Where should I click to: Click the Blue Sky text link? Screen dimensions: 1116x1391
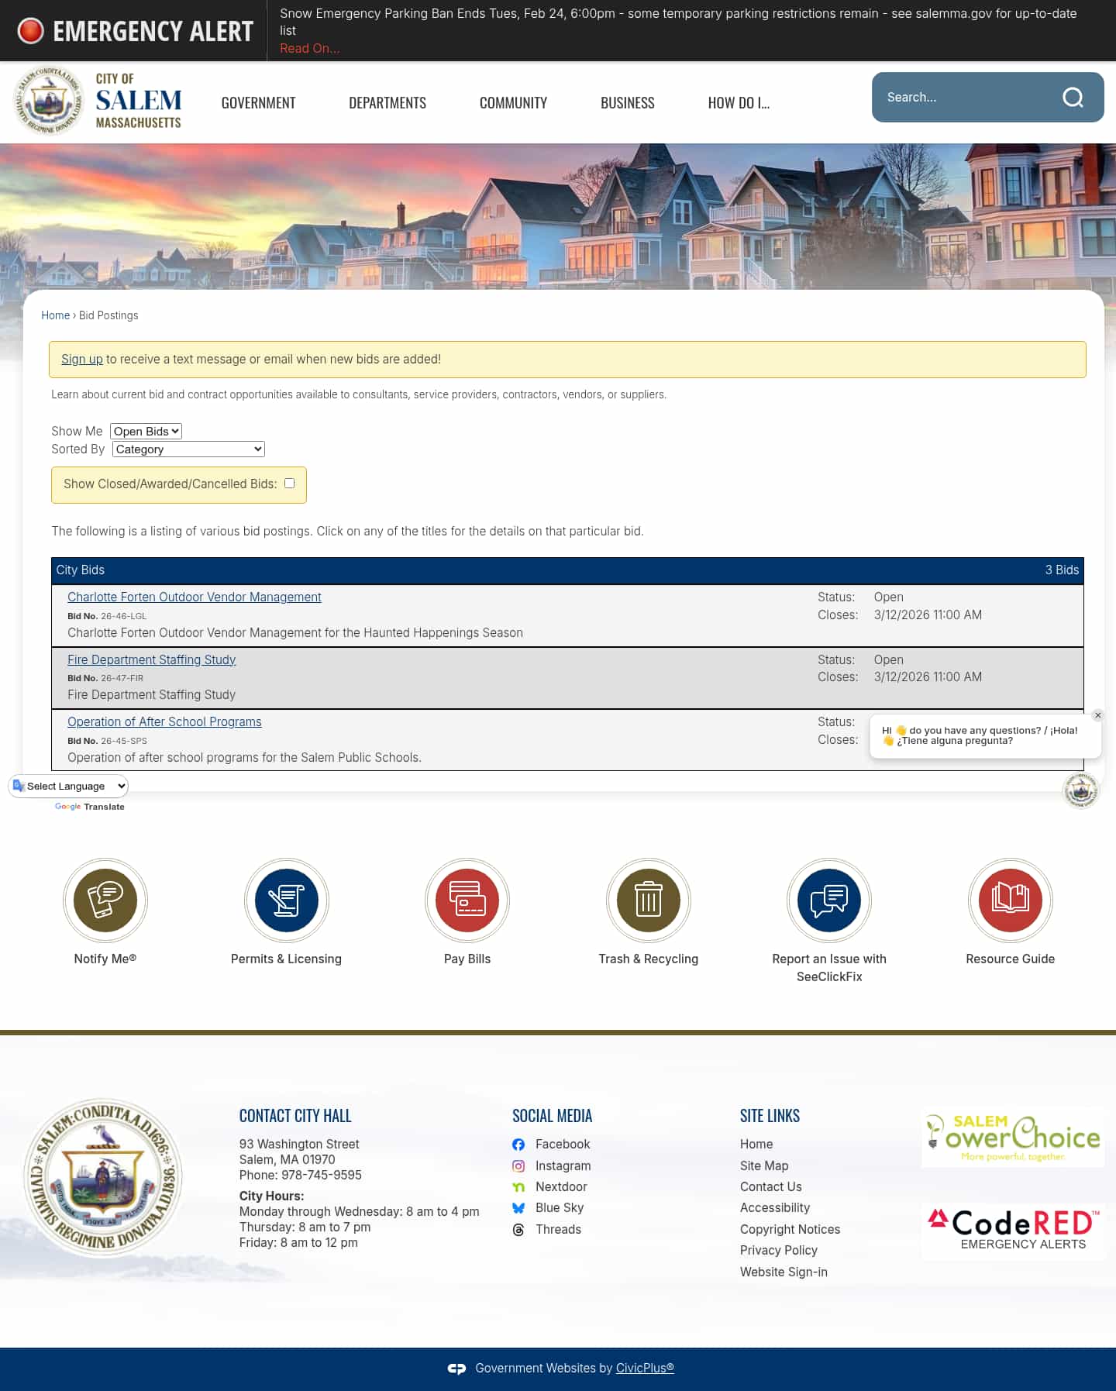coord(560,1208)
